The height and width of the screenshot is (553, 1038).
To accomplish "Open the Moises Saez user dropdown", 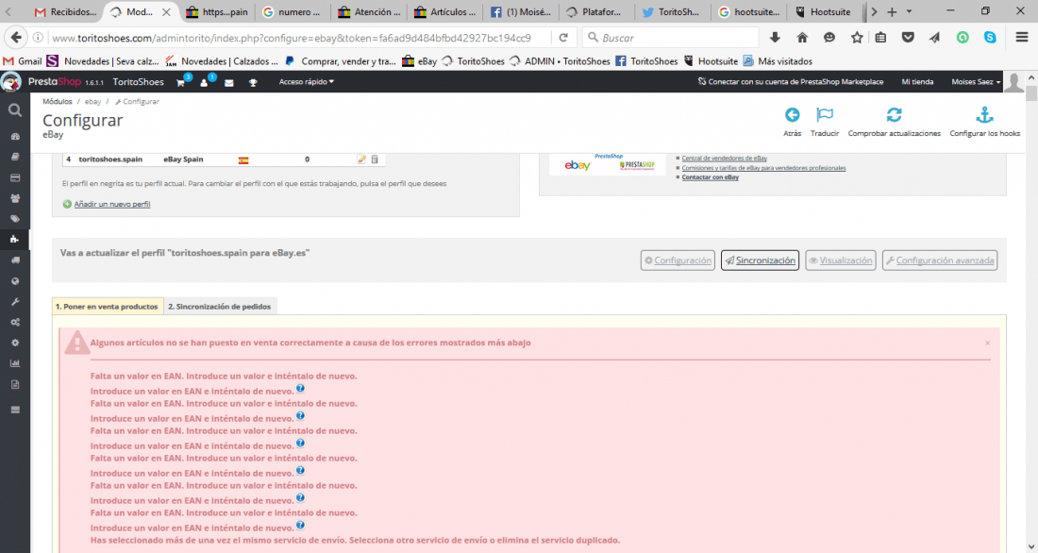I will (x=976, y=82).
